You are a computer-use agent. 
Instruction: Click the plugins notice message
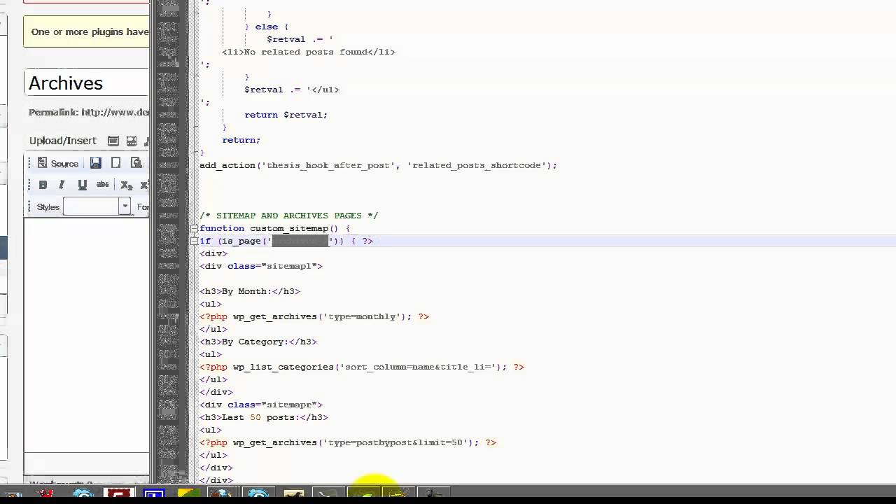90,32
